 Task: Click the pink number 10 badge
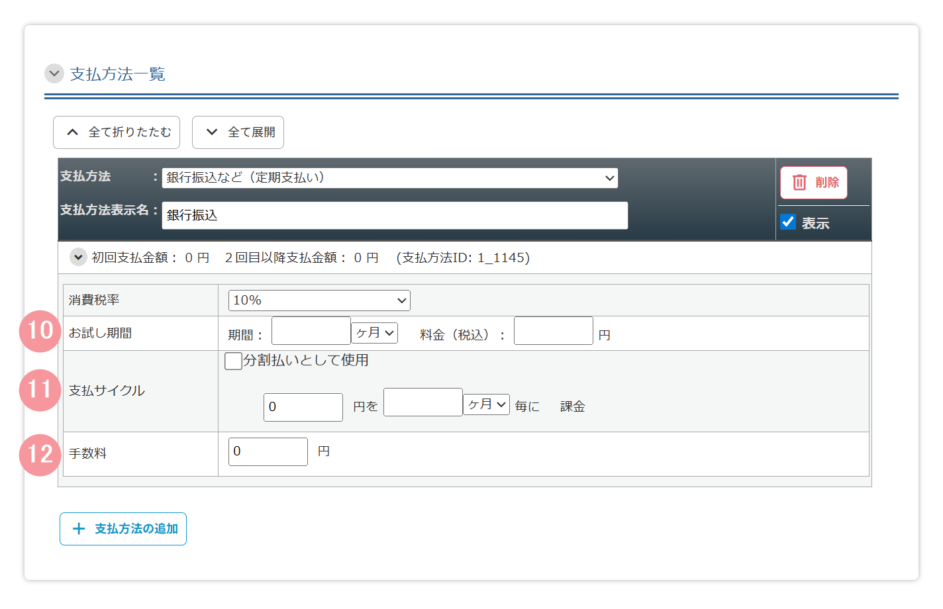[40, 331]
